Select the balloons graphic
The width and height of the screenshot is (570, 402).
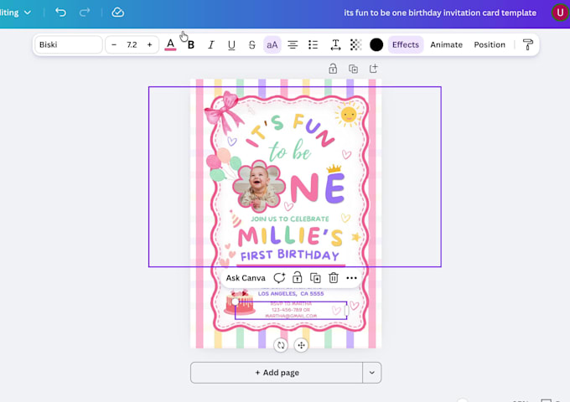tap(223, 164)
